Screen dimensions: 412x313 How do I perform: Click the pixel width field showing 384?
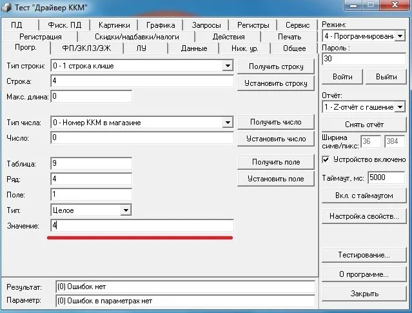[395, 141]
